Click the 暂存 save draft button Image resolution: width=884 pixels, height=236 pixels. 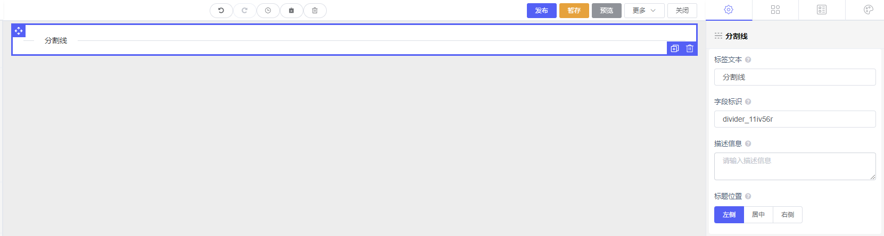click(x=574, y=11)
